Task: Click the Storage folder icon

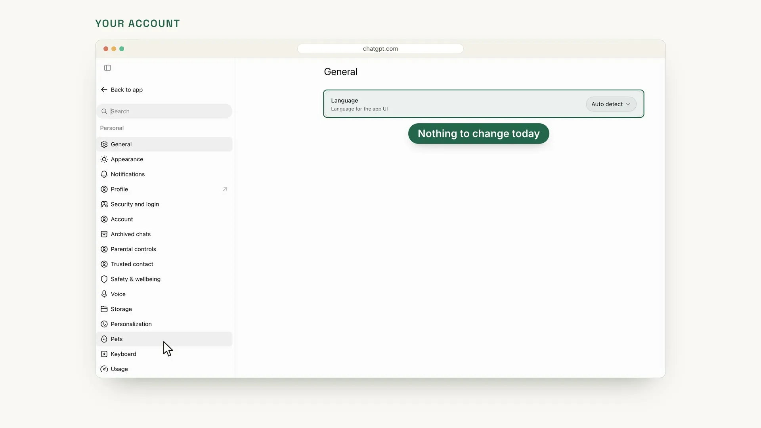Action: pos(104,309)
